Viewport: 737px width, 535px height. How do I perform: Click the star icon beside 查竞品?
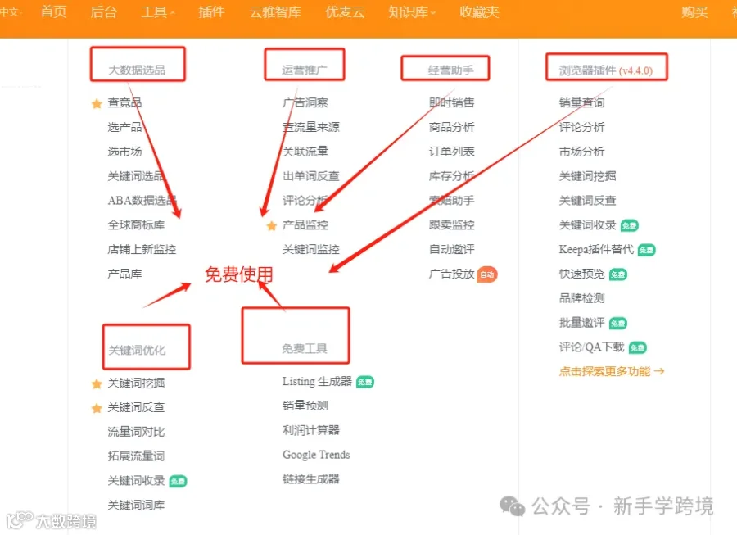click(x=97, y=103)
